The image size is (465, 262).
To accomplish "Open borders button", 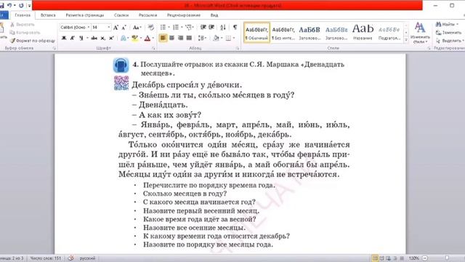I will click(x=228, y=38).
